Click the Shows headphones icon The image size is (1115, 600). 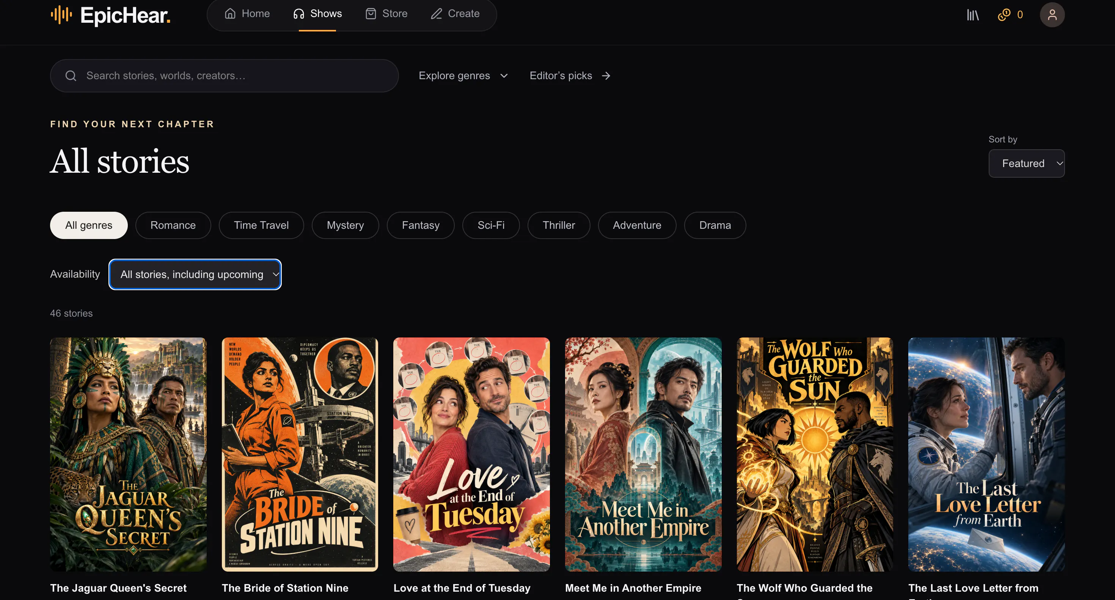click(299, 14)
